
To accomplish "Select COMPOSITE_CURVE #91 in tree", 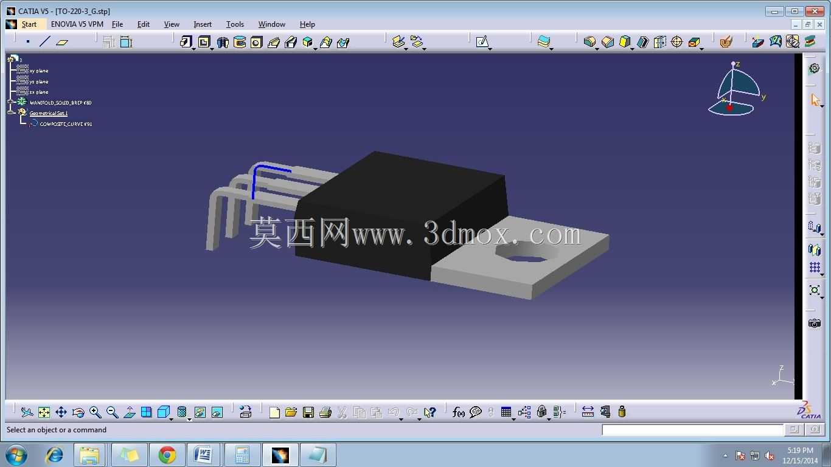I will click(x=66, y=124).
